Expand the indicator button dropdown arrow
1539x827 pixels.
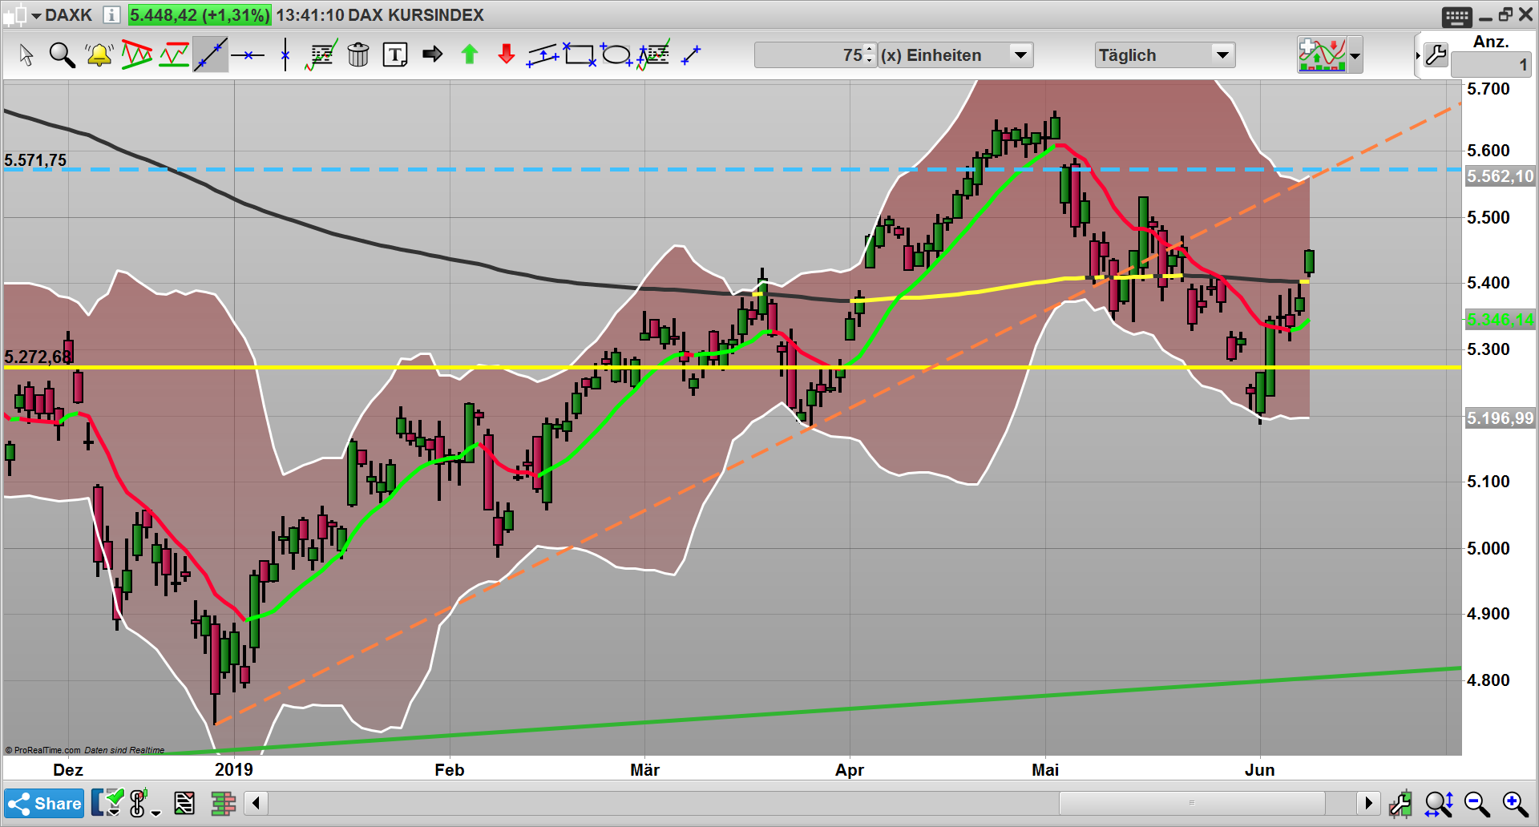pos(1355,56)
